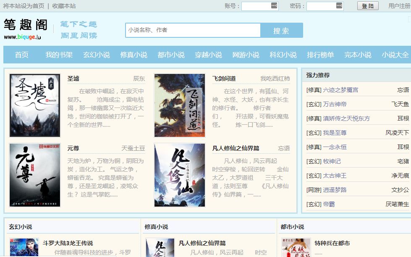This screenshot has width=411, height=257.
Task: Go to 首页 in navigation bar
Action: [x=21, y=55]
